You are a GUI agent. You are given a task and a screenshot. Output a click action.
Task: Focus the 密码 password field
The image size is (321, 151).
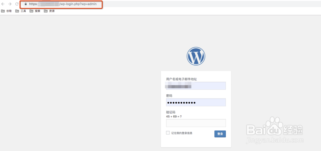point(196,102)
